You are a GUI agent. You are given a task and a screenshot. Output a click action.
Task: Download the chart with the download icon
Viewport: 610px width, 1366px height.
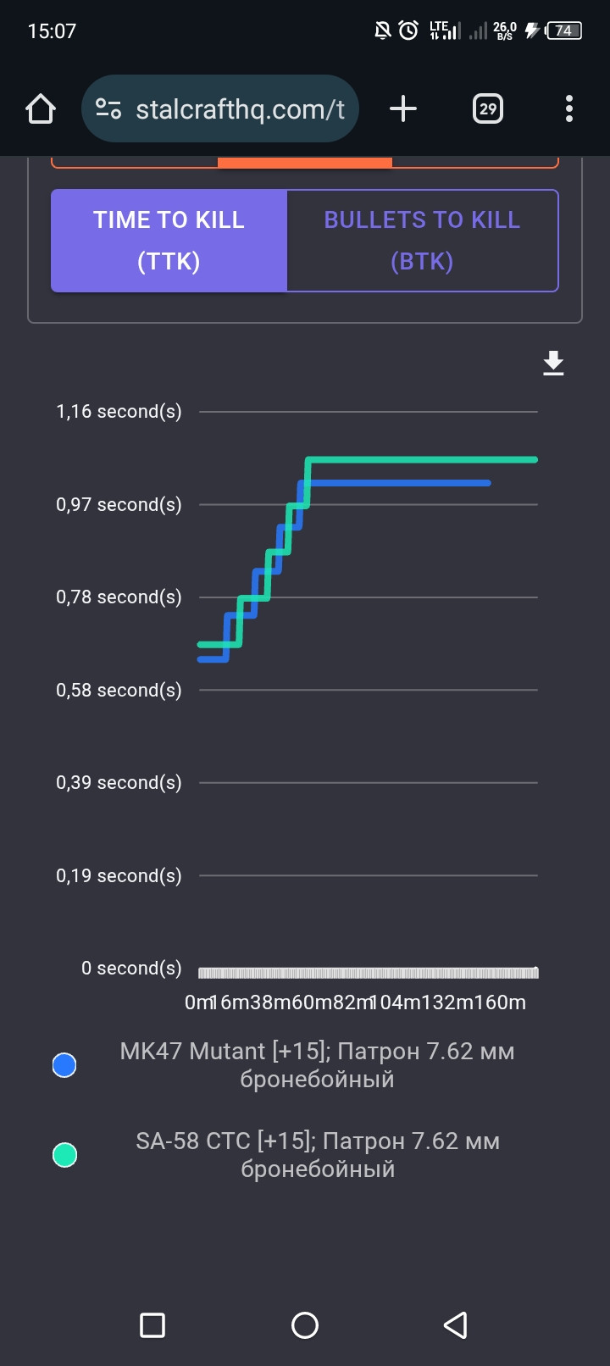tap(553, 363)
